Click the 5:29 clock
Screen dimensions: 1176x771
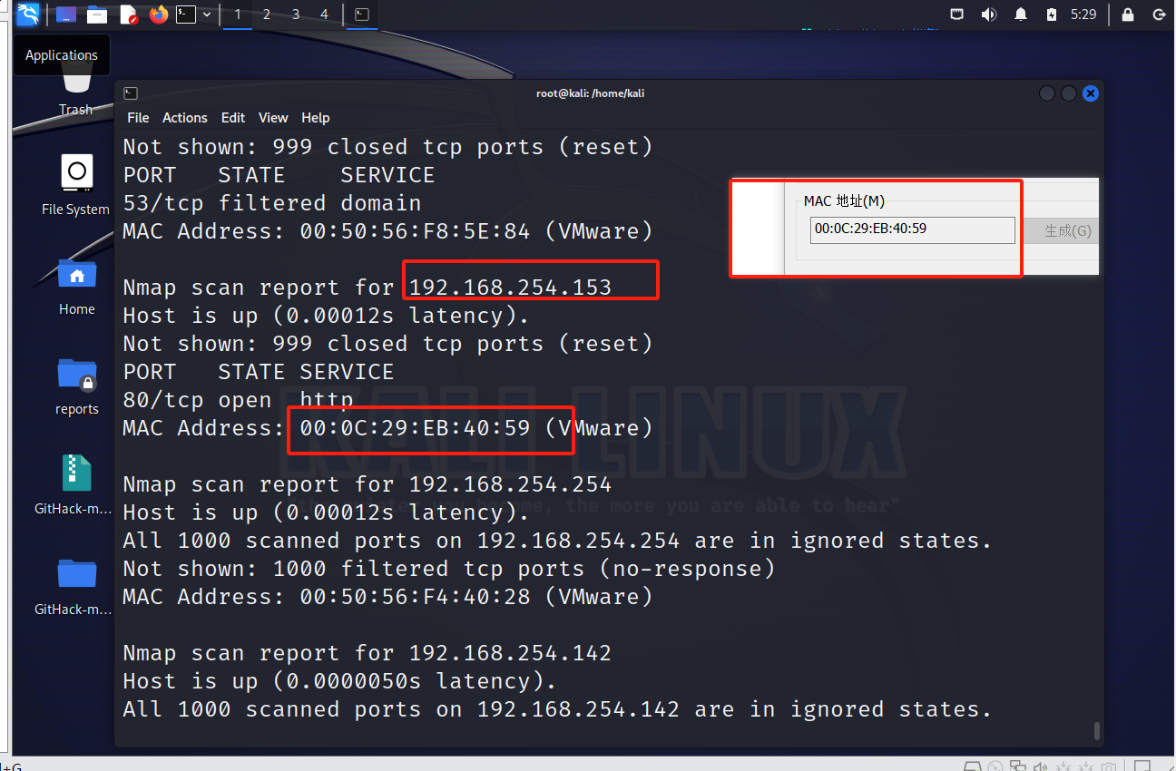click(x=1083, y=15)
